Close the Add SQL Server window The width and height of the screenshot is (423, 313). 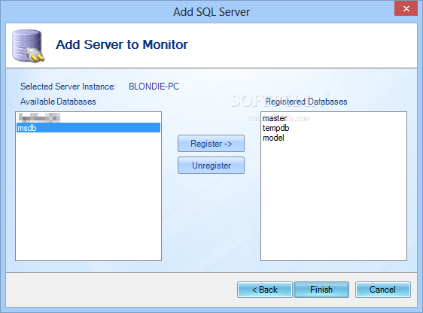(x=406, y=8)
